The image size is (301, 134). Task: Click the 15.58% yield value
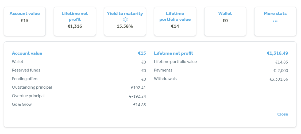pyautogui.click(x=125, y=26)
